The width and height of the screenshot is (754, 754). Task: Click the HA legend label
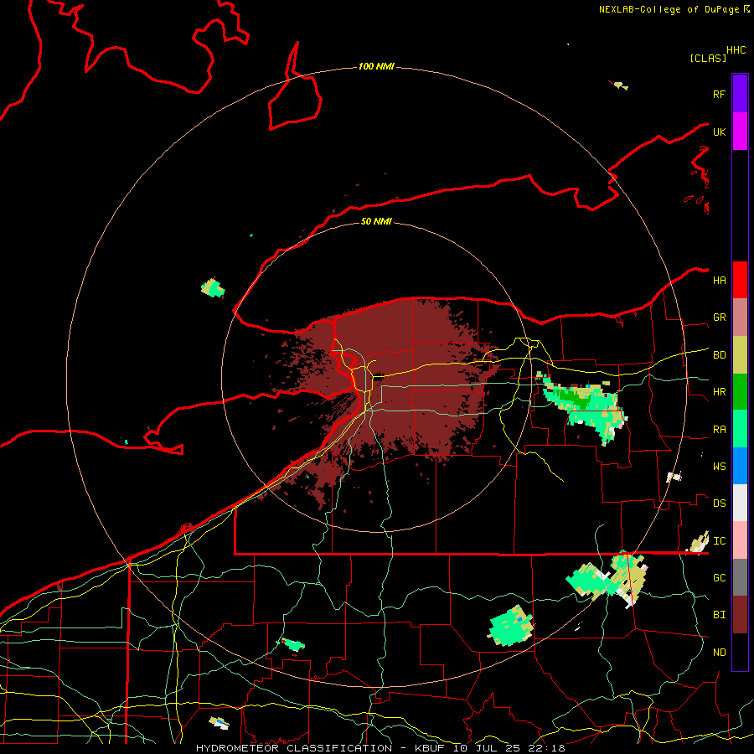pos(719,280)
